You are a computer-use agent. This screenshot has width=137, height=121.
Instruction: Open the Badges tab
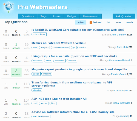(x=72, y=16)
